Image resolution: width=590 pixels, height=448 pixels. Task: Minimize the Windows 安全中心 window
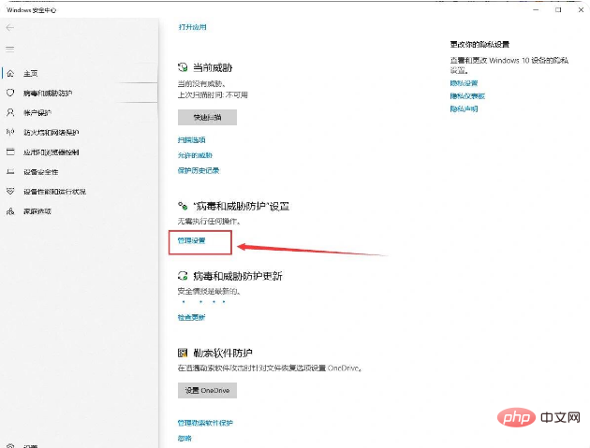536,9
